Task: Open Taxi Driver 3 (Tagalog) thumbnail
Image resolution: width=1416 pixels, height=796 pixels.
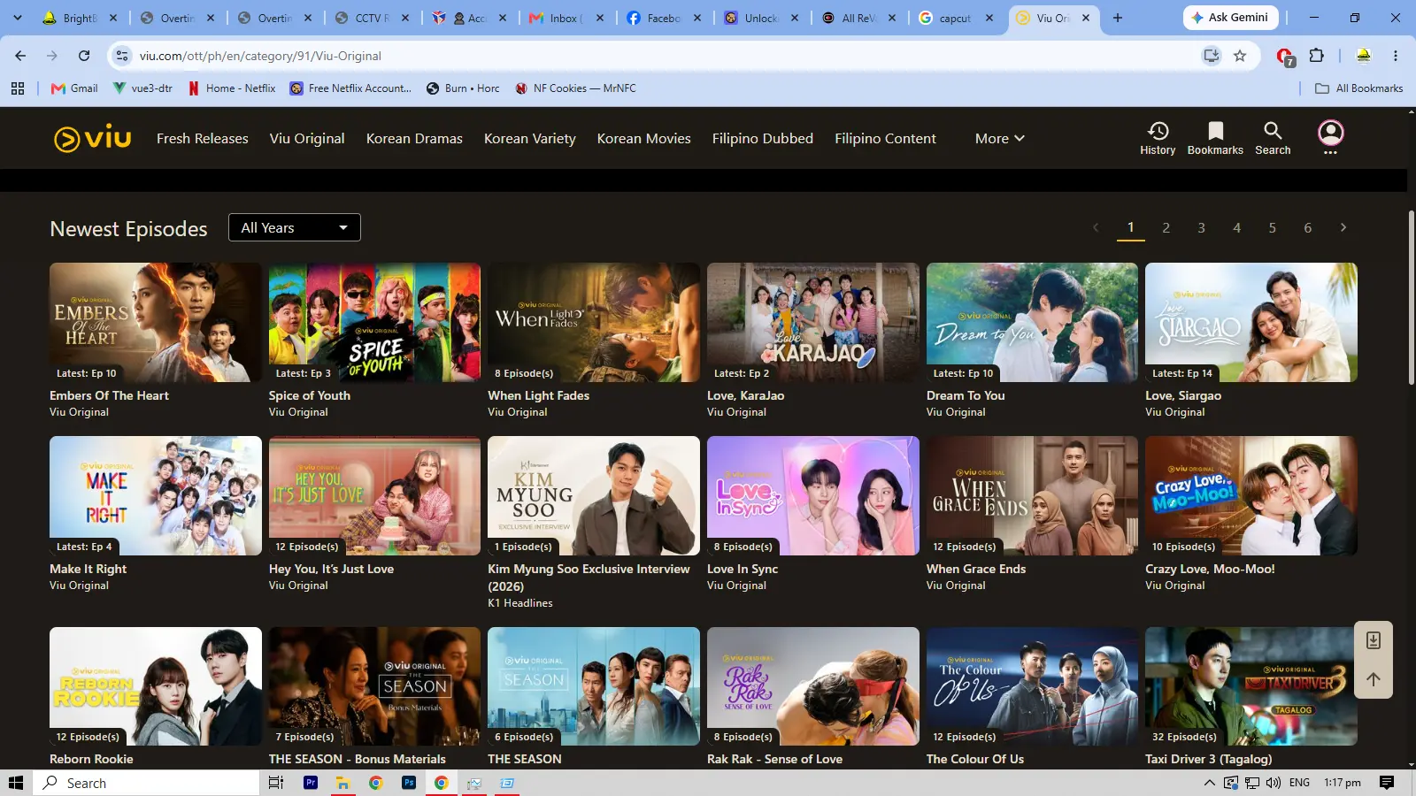Action: (1251, 686)
